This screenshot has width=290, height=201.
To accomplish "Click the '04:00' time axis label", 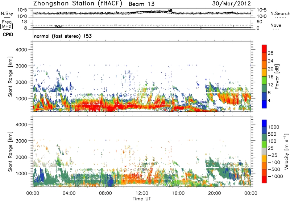I will pos(69,193).
